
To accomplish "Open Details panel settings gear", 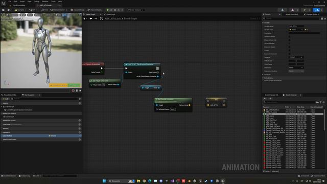I will click(325, 18).
